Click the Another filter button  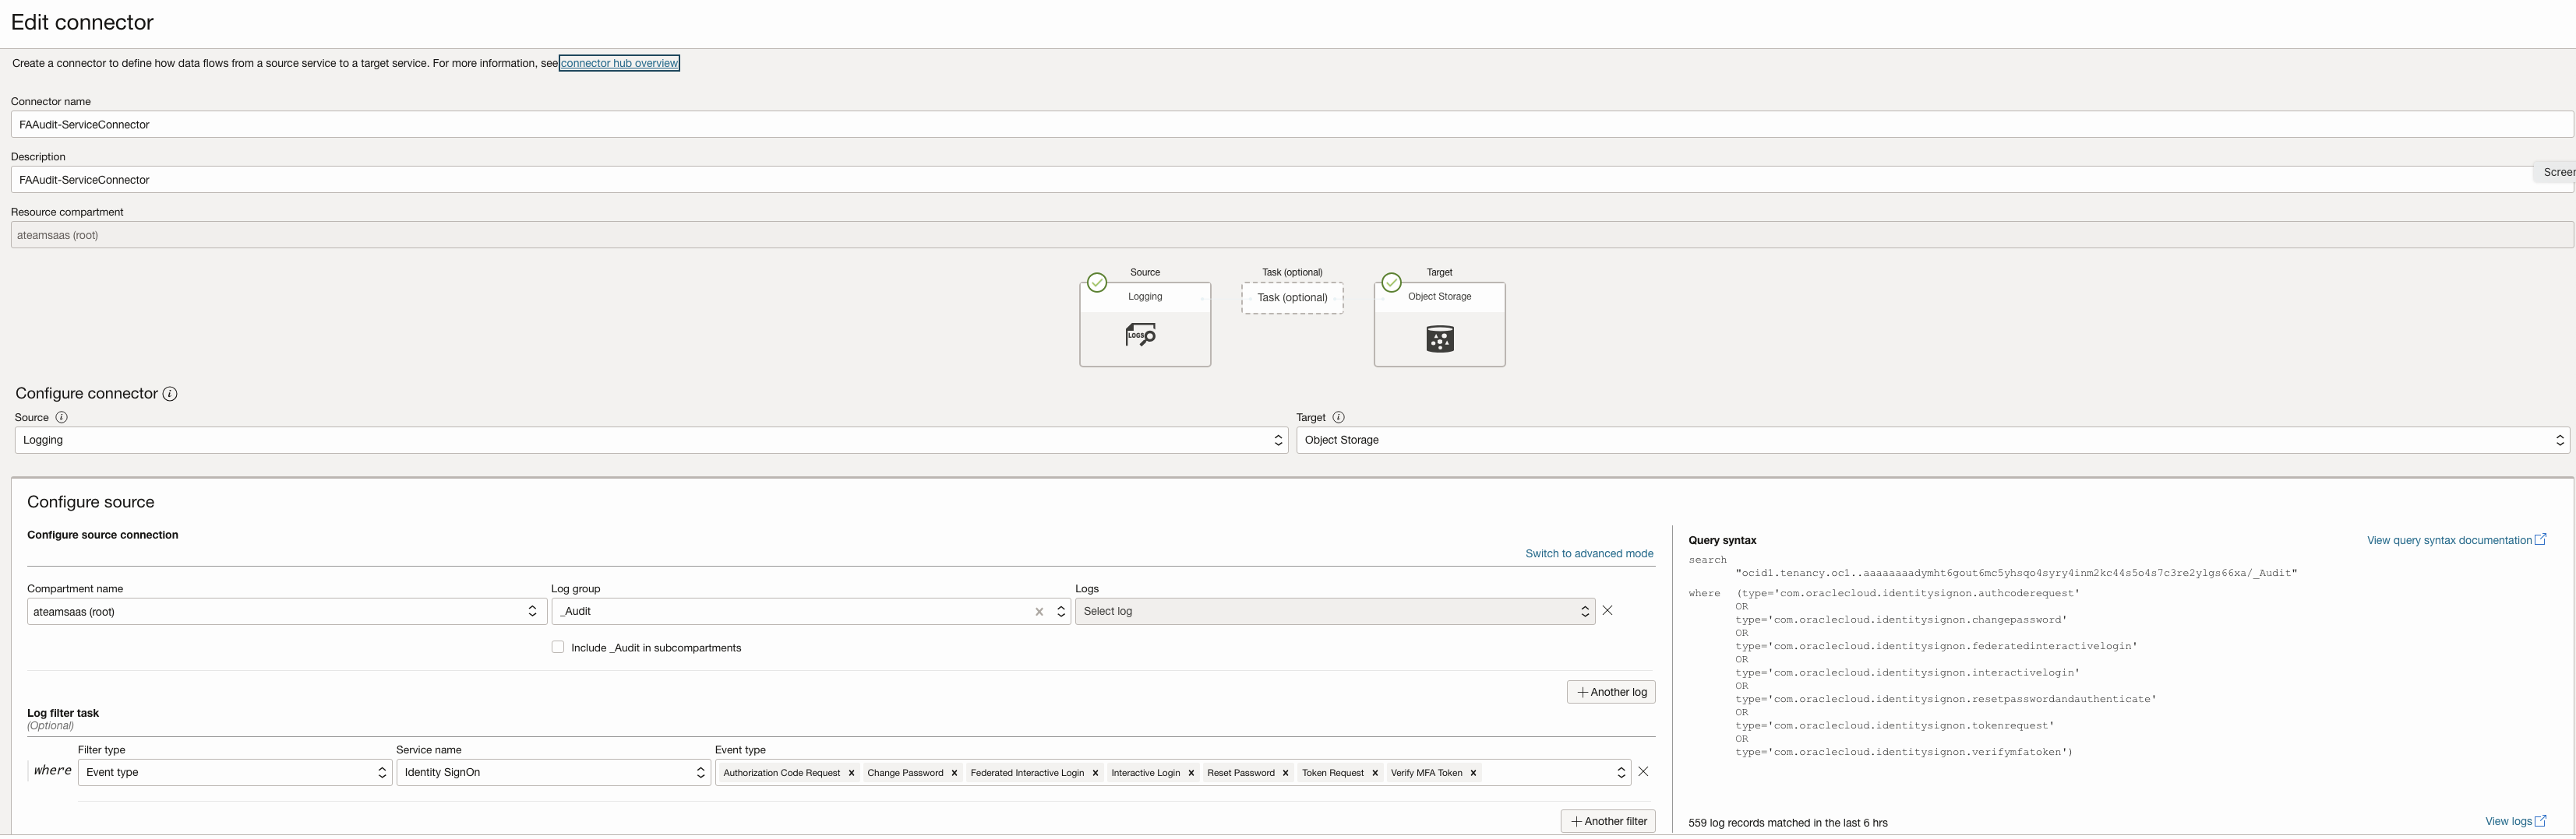(1607, 822)
